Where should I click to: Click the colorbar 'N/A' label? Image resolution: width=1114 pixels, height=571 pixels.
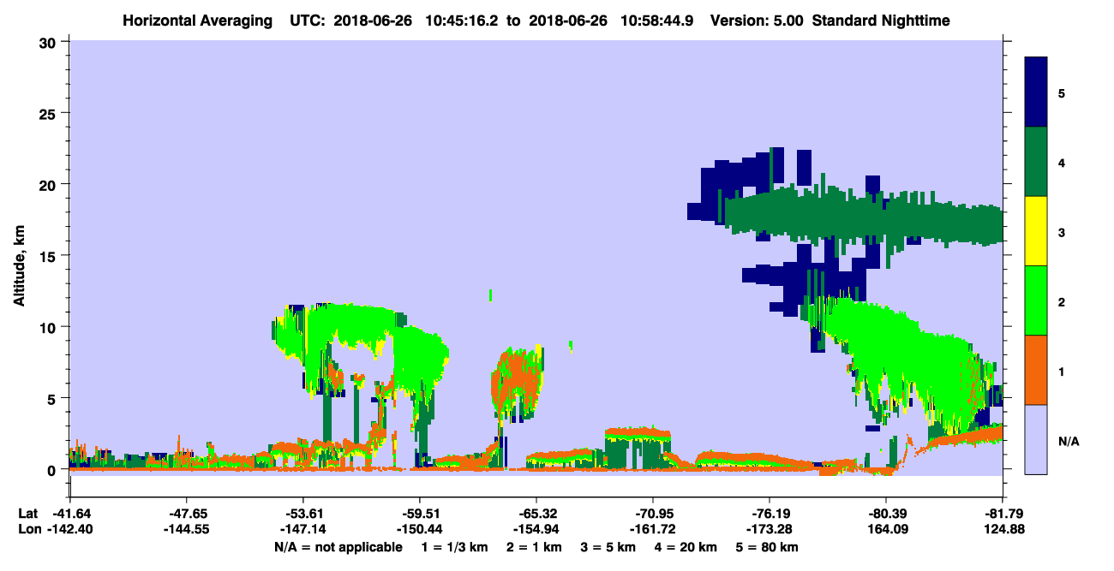pos(1068,442)
